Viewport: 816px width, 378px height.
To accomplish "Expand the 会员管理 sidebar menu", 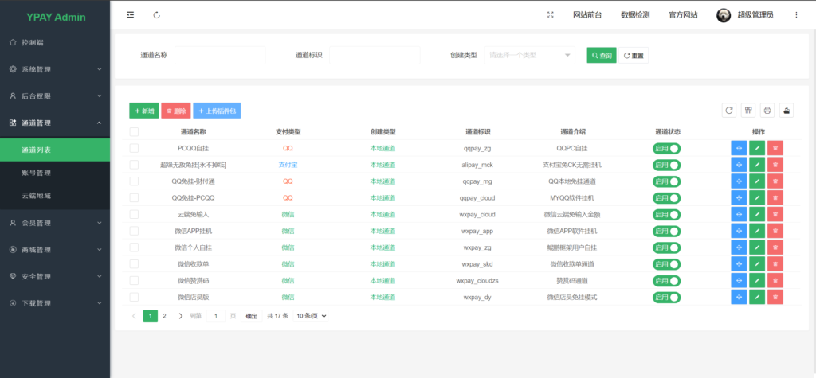I will (55, 223).
